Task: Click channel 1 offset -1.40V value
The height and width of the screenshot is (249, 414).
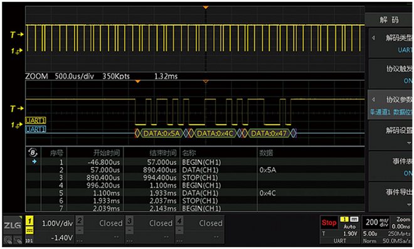Action: coord(61,238)
